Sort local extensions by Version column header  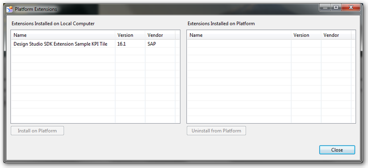[130, 35]
